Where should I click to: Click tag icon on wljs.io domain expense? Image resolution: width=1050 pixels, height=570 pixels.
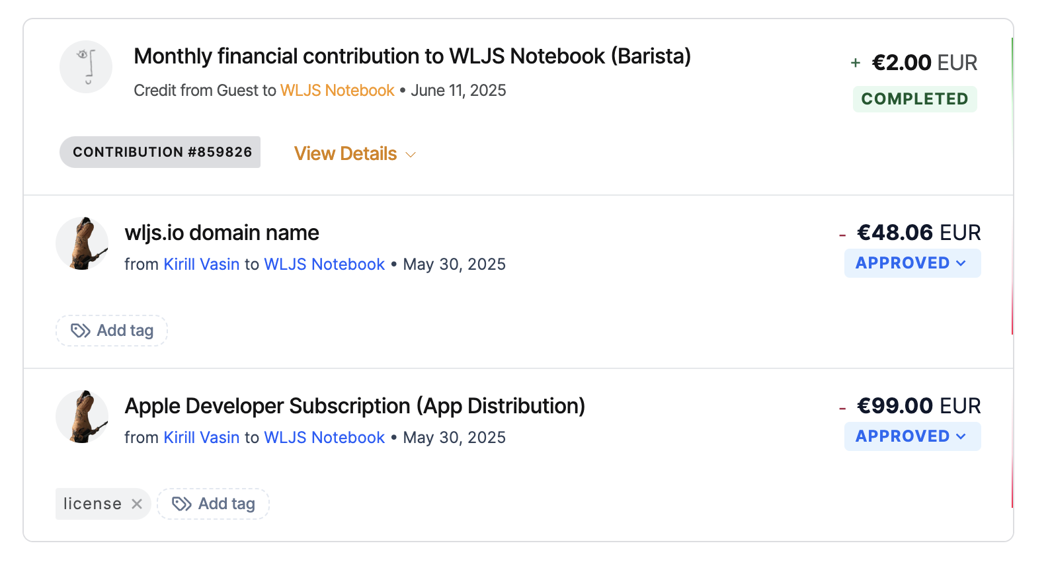tap(81, 331)
